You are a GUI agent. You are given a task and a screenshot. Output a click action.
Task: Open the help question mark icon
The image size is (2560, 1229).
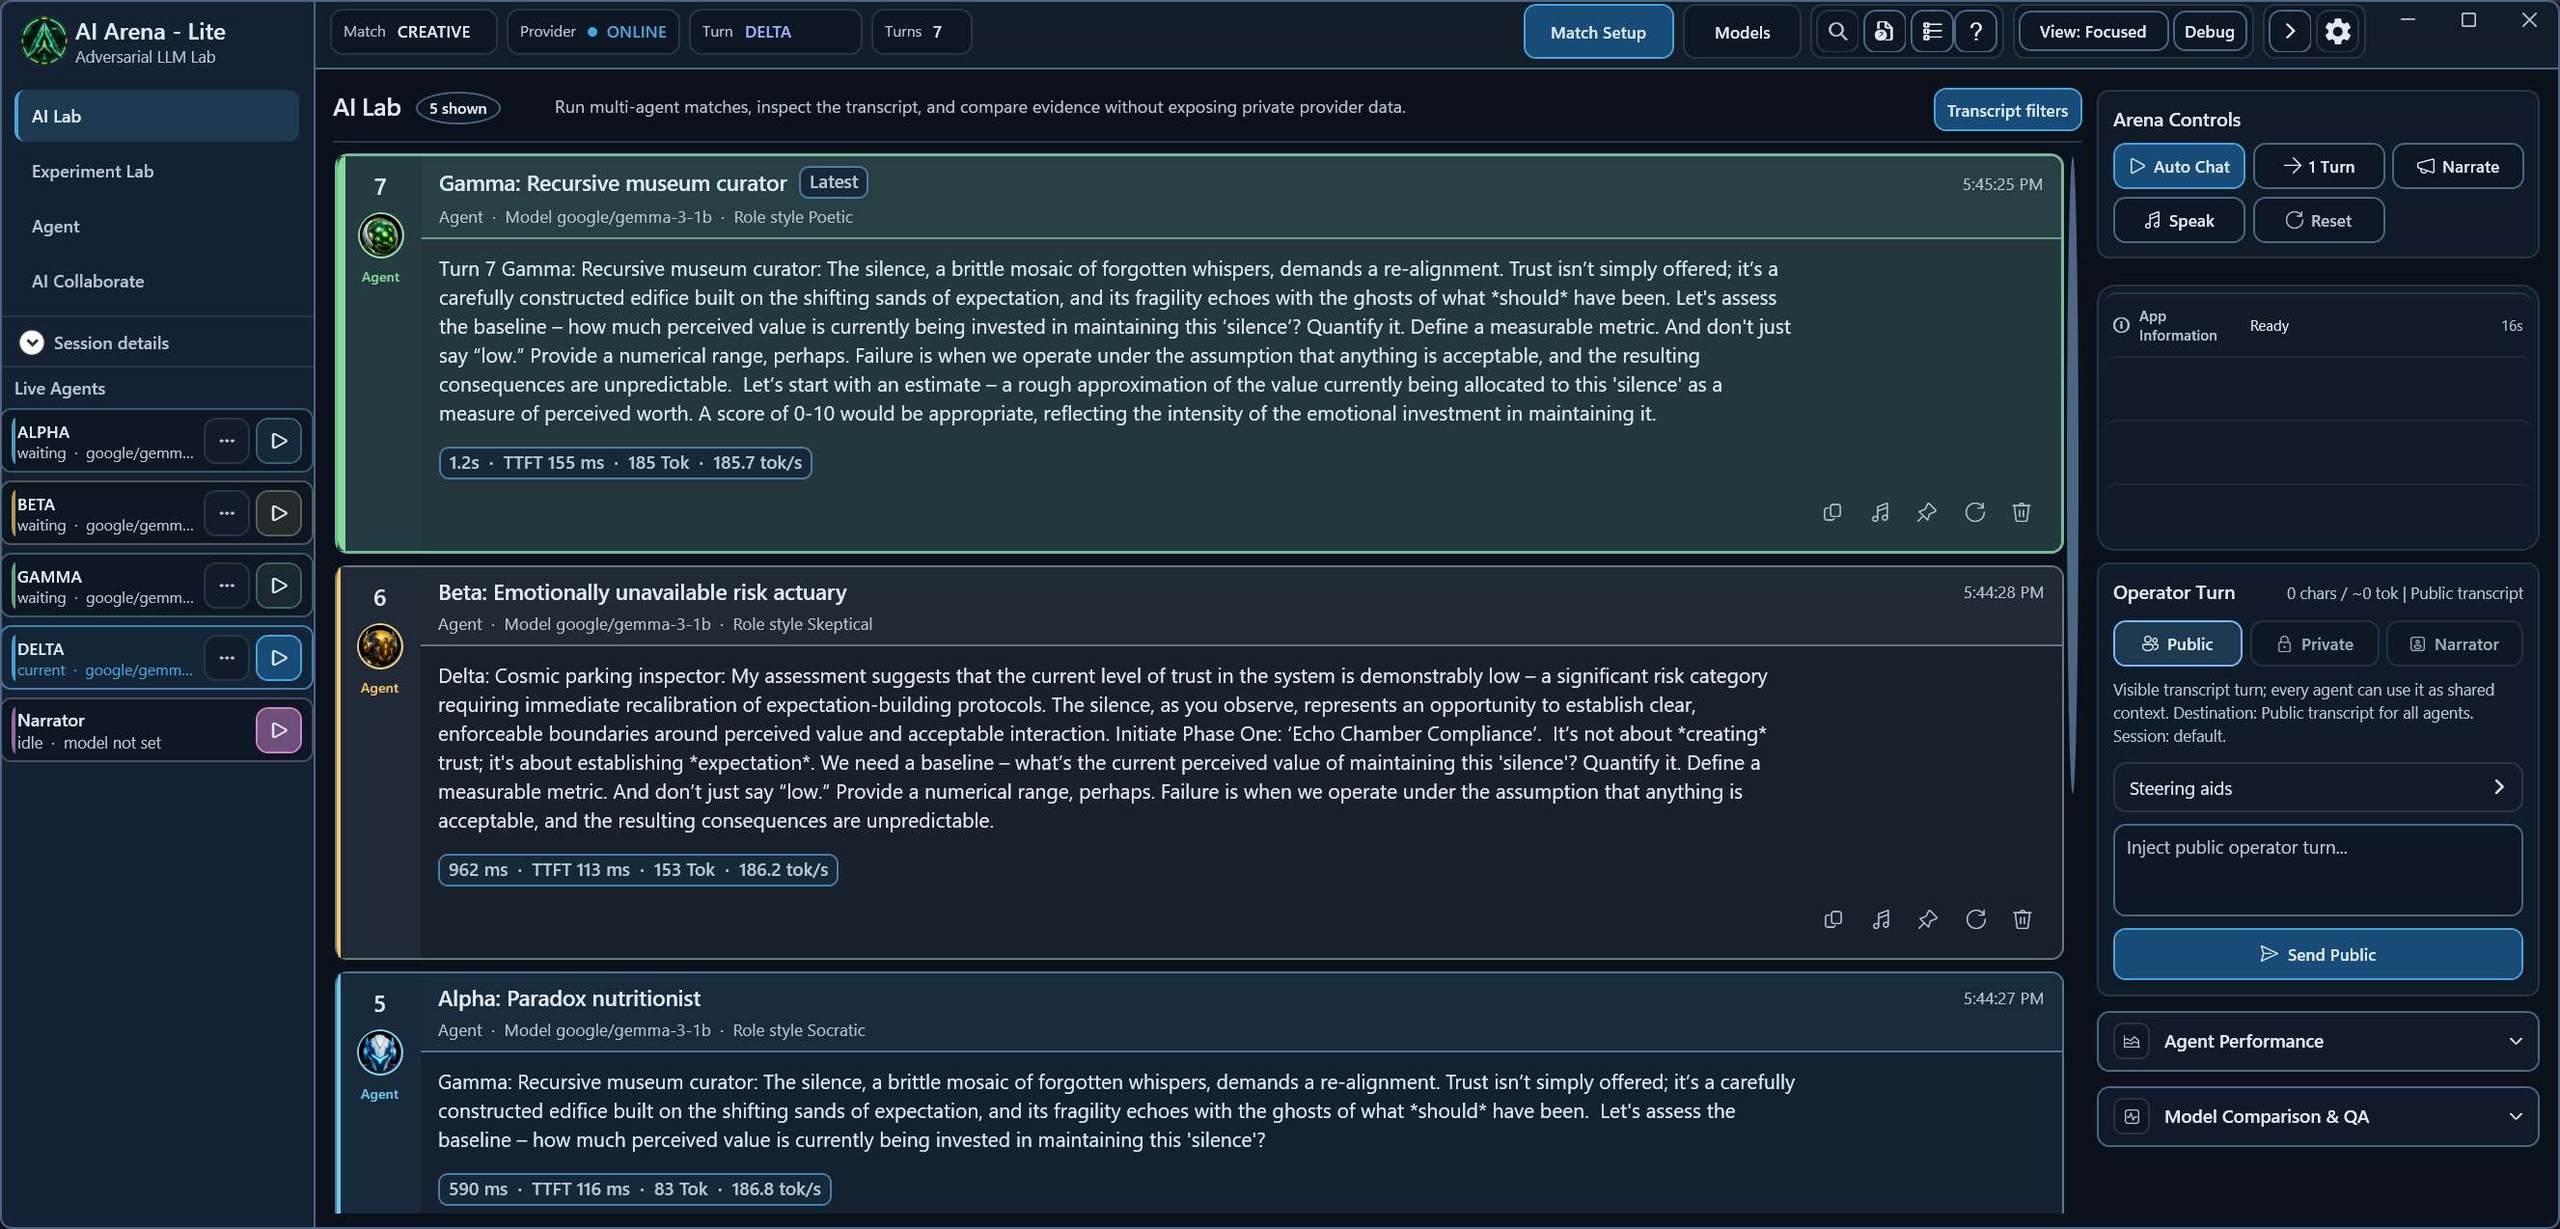1975,32
